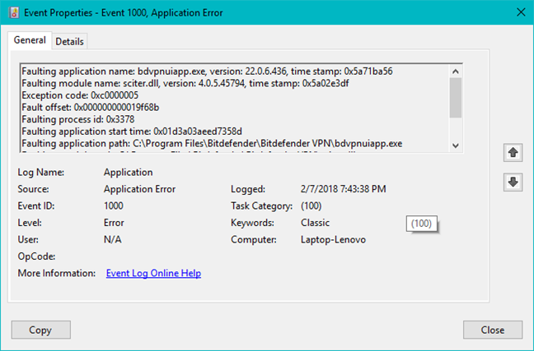Click the Computer value 'Laptop-Lenovo'
The image size is (534, 351).
(333, 239)
